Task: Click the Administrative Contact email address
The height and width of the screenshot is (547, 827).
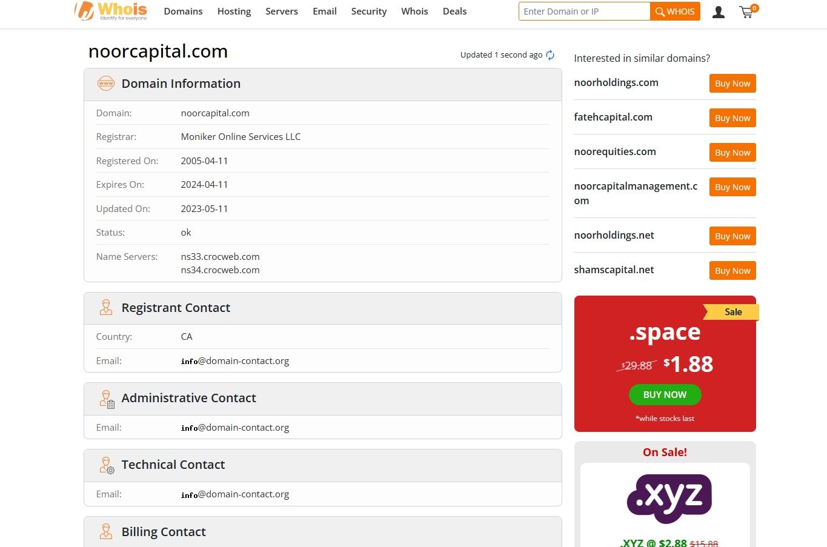Action: click(235, 428)
